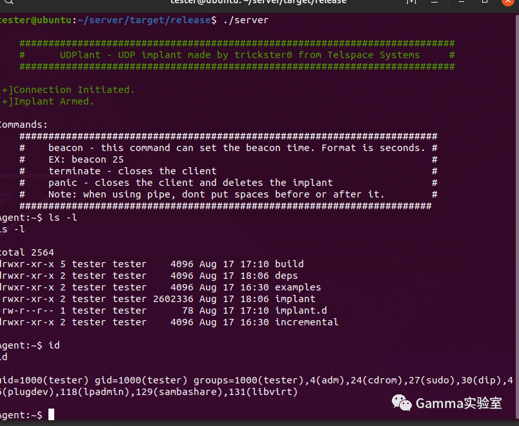Click the './server' command text

[x=246, y=20]
